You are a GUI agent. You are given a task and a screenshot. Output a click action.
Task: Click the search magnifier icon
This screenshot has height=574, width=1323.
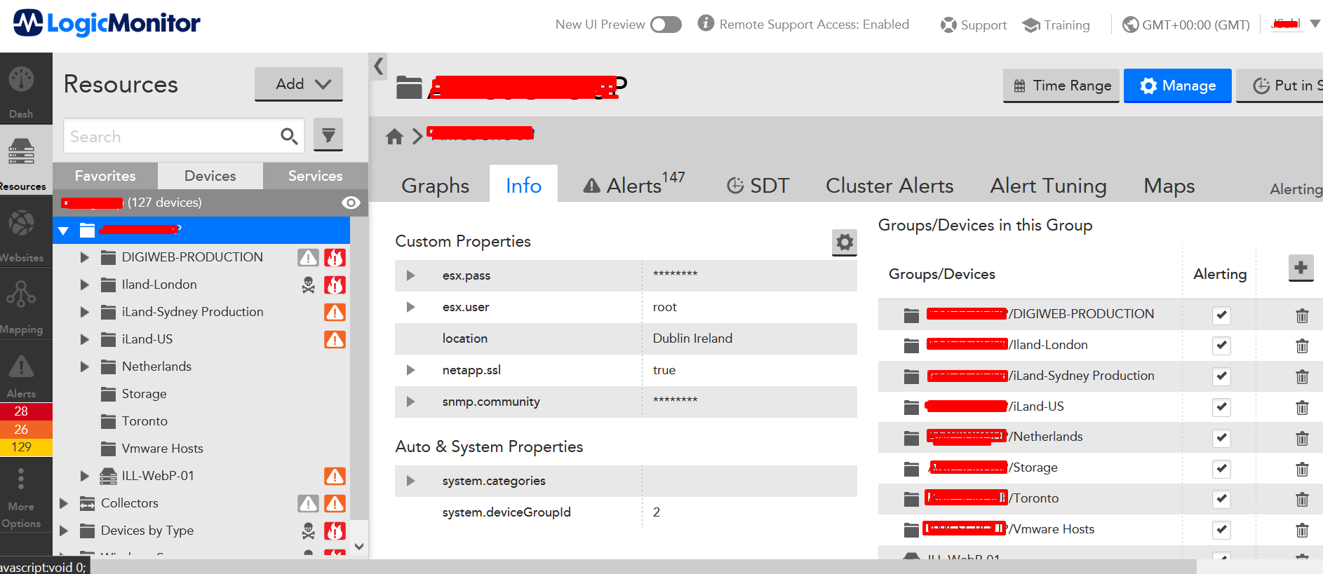(x=289, y=136)
